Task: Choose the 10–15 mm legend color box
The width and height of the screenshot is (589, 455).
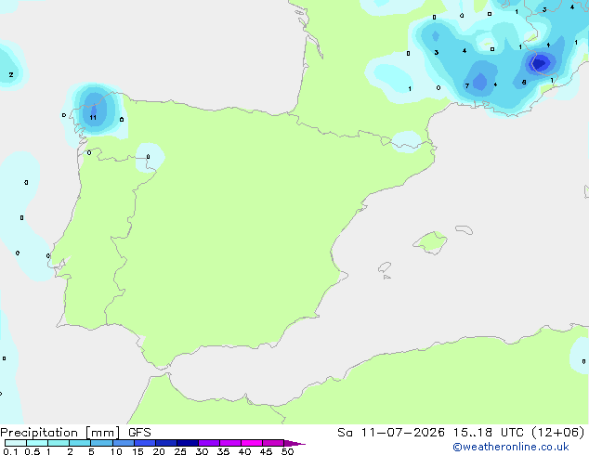Action: (x=123, y=443)
